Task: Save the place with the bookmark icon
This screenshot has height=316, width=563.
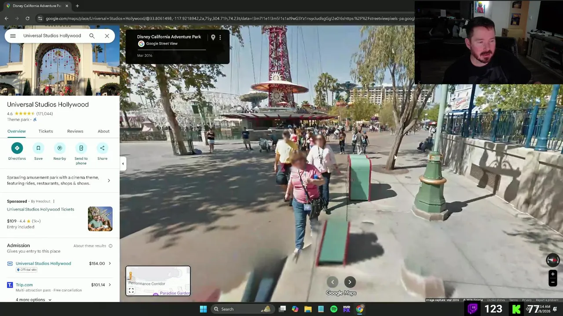Action: click(38, 148)
